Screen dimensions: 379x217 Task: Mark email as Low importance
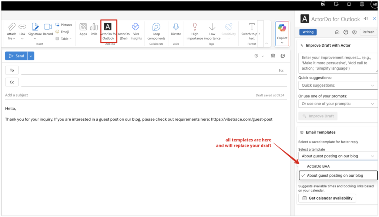coord(212,30)
